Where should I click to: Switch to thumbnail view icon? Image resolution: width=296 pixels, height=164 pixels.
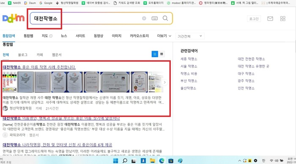162,54
